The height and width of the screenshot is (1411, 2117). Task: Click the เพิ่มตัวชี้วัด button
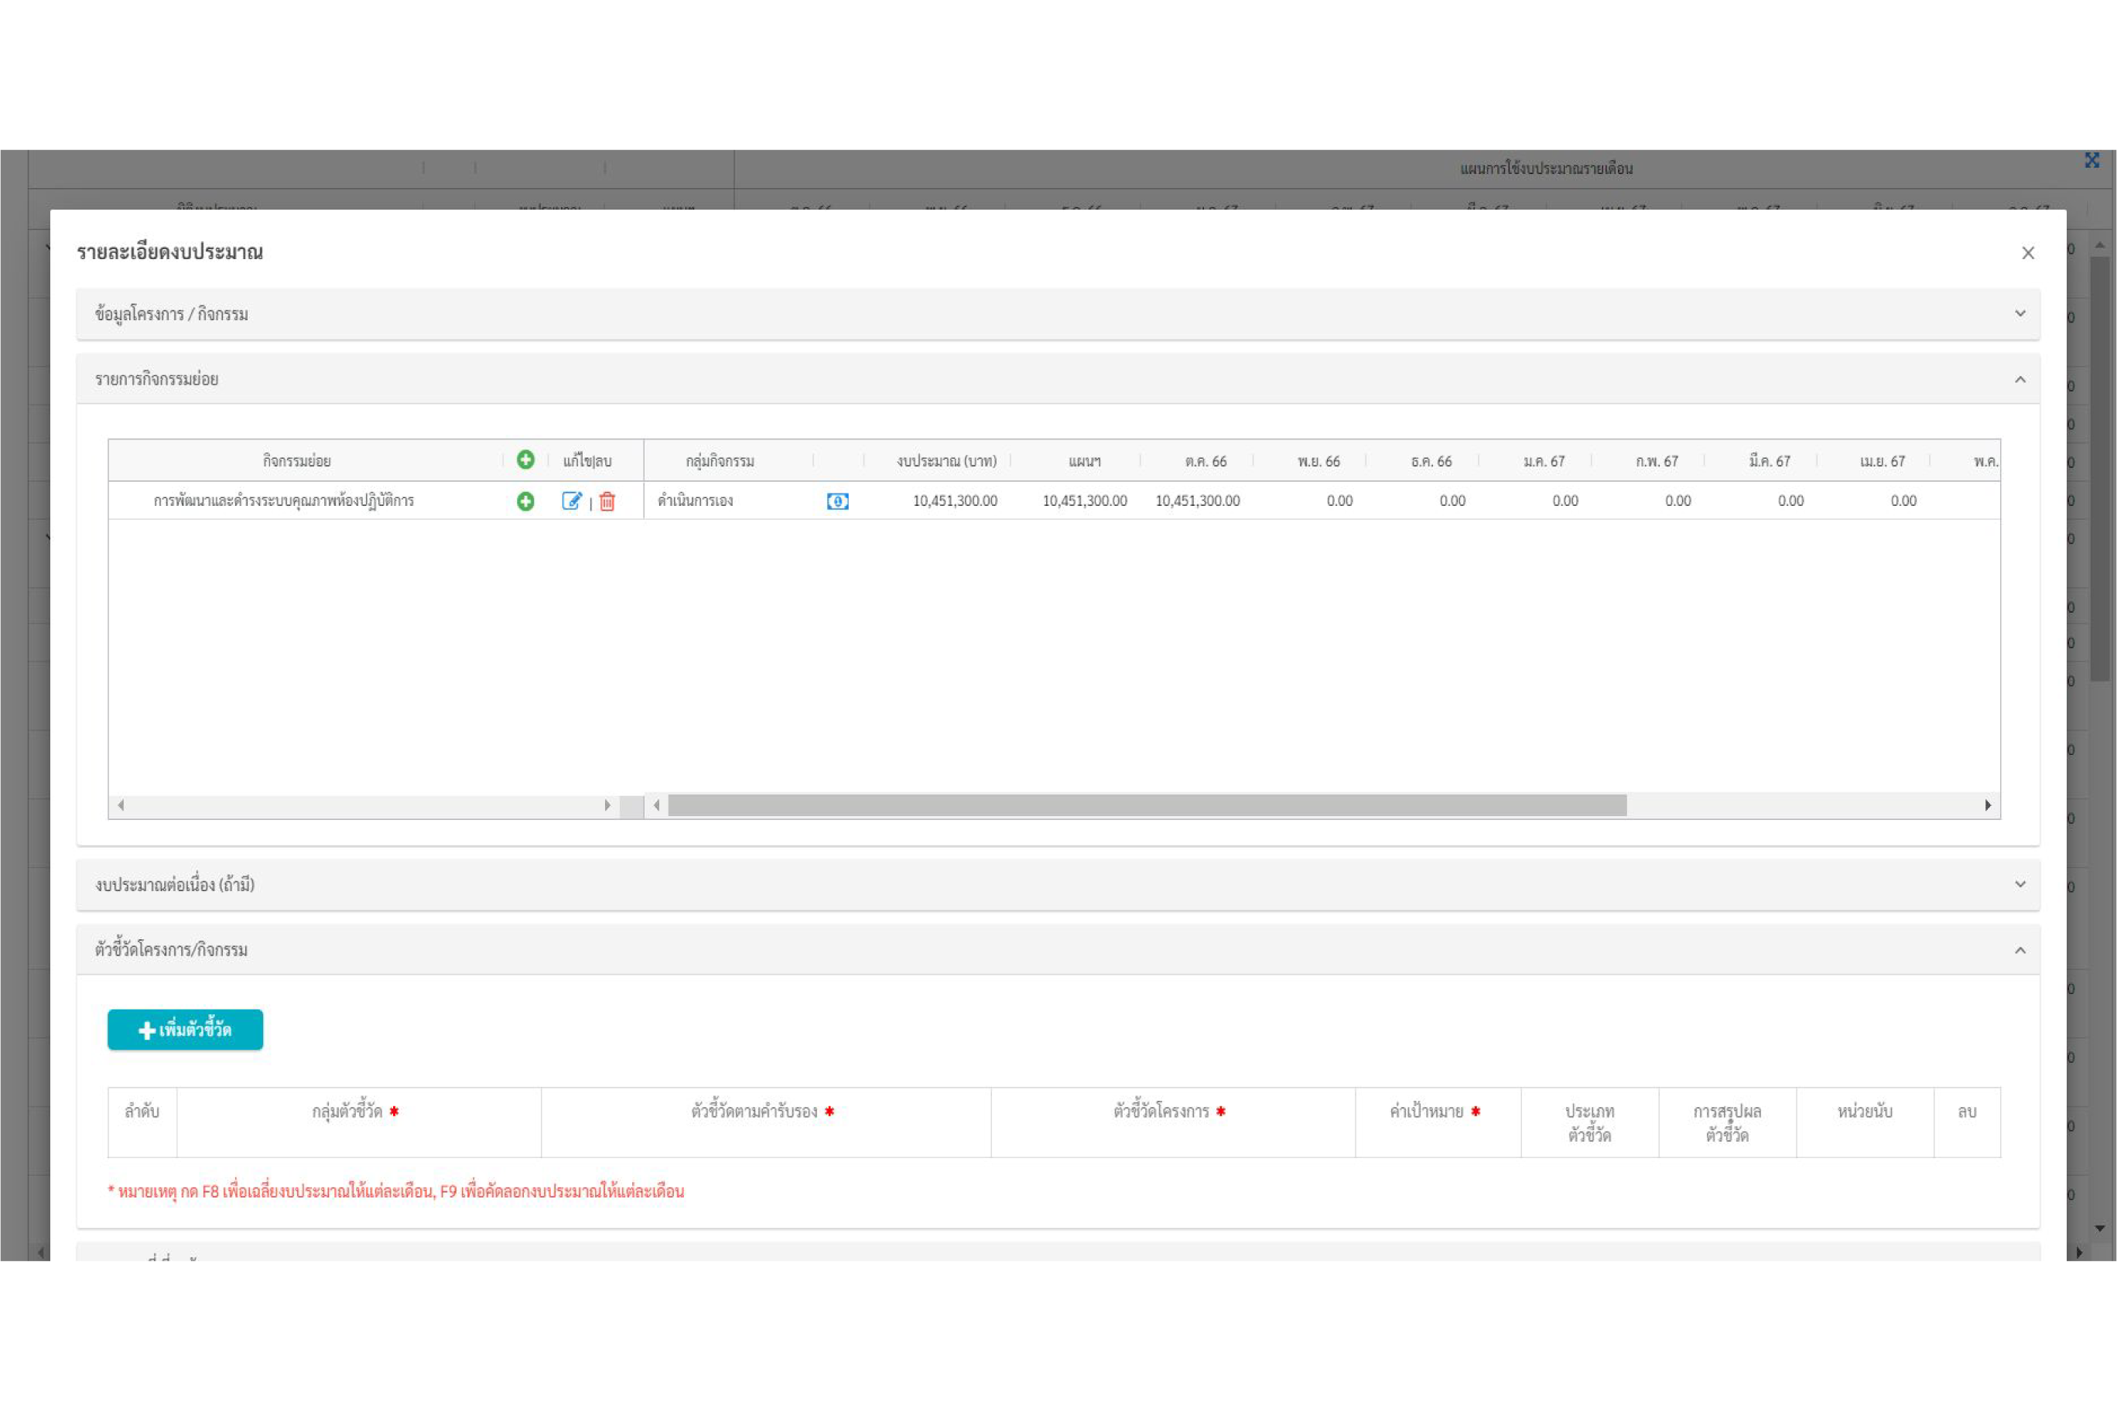[186, 1030]
